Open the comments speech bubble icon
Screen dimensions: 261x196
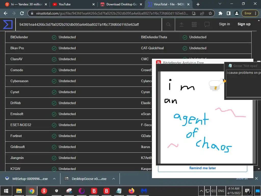pyautogui.click(x=207, y=24)
